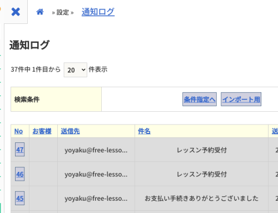Sort table by No column
The width and height of the screenshot is (278, 213).
pos(18,131)
